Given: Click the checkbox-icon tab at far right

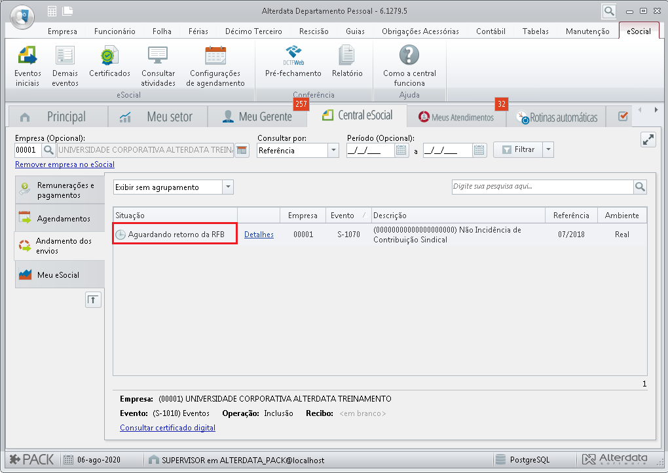Looking at the screenshot, I should [x=623, y=117].
